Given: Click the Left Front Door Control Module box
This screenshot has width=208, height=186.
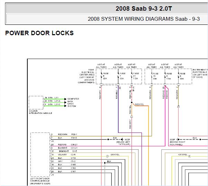Looking at the screenshot, I should (40, 154).
